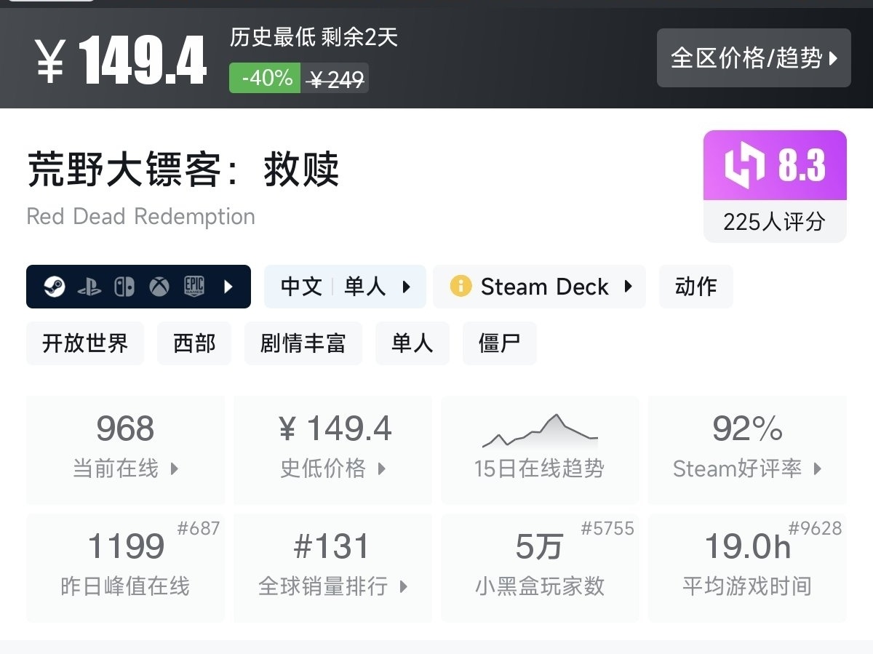The image size is (873, 654).
Task: Click the Xbox platform icon
Action: point(159,287)
